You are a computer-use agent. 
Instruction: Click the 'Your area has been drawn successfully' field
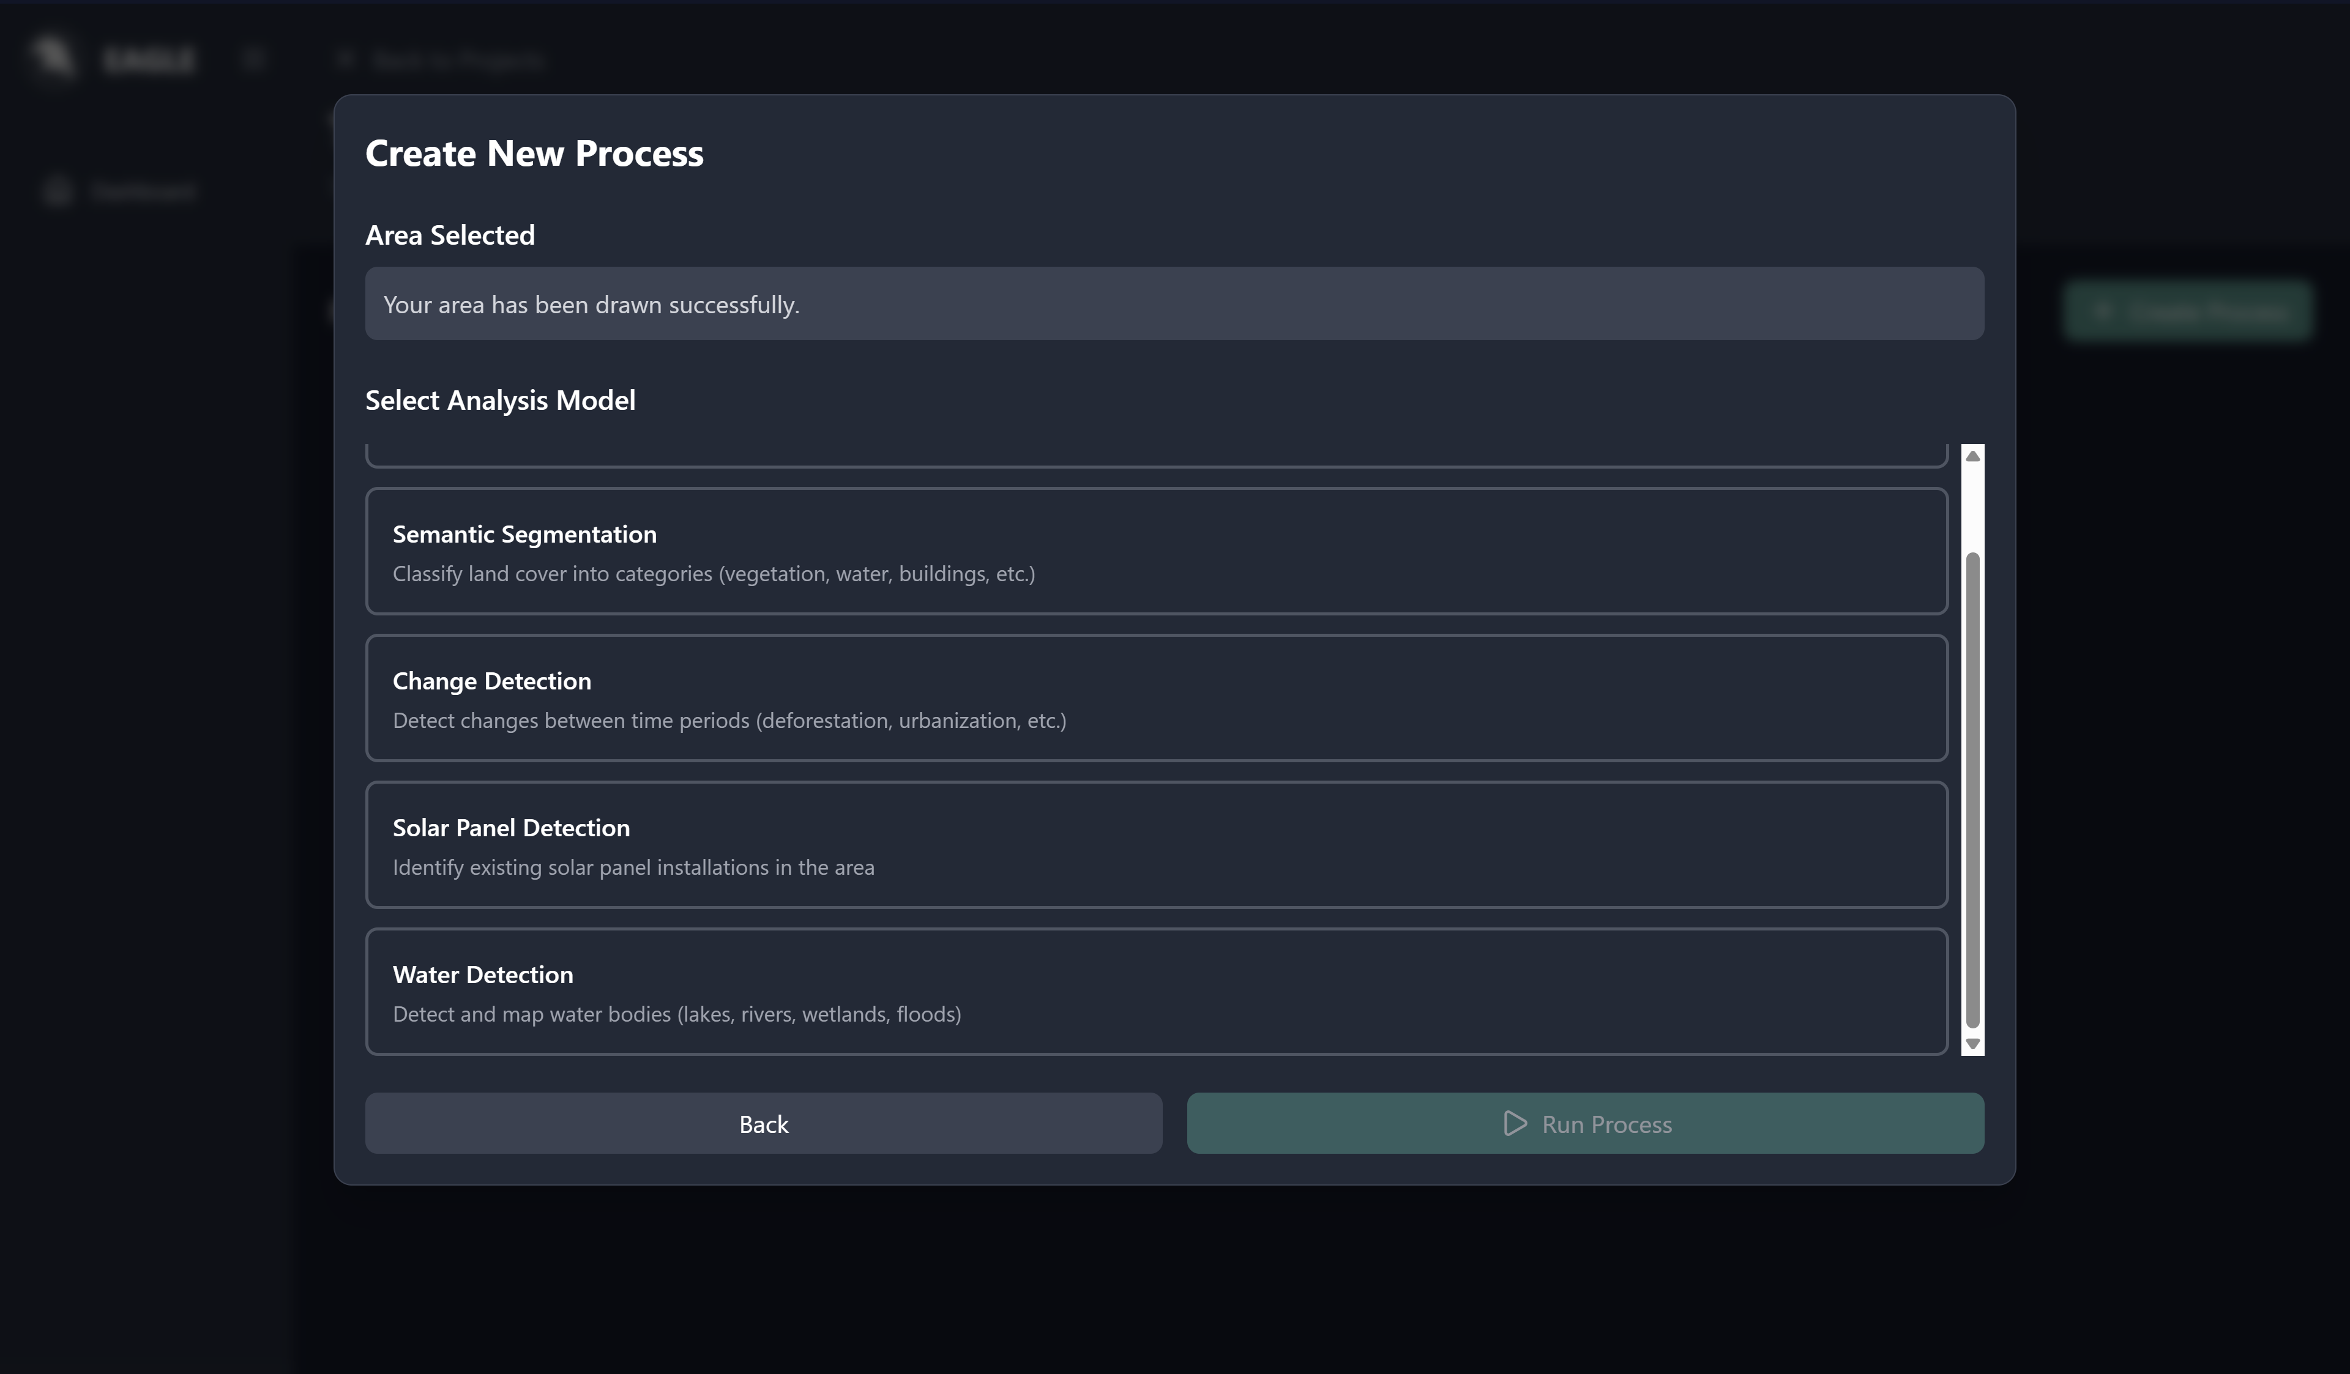pos(1173,304)
